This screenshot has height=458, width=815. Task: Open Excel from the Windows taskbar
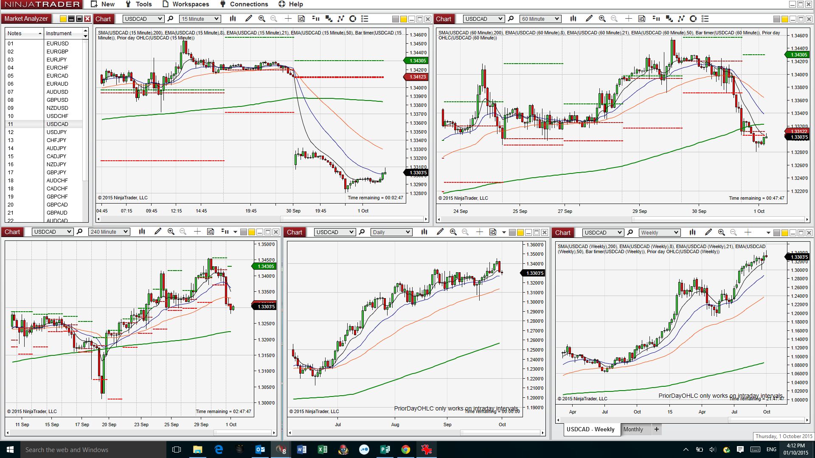[322, 450]
